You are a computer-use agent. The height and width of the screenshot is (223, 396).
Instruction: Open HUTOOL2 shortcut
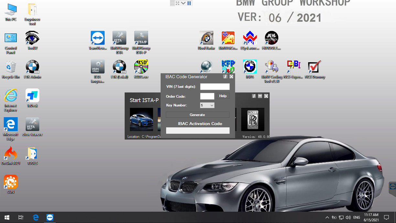tap(271, 41)
